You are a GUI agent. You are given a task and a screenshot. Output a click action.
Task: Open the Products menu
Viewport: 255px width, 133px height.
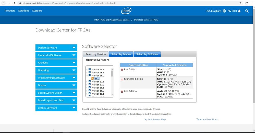[10, 11]
